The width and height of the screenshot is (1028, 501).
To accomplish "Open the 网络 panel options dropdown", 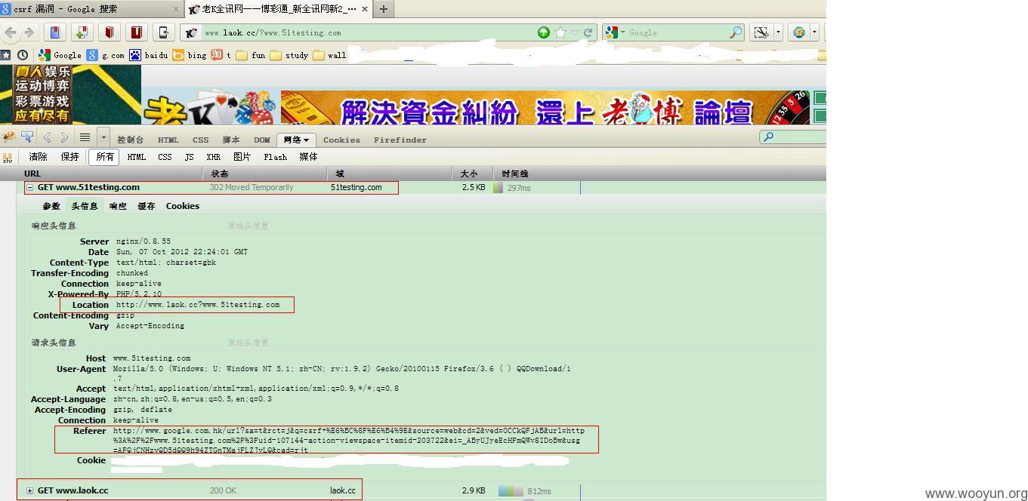I will click(x=306, y=140).
